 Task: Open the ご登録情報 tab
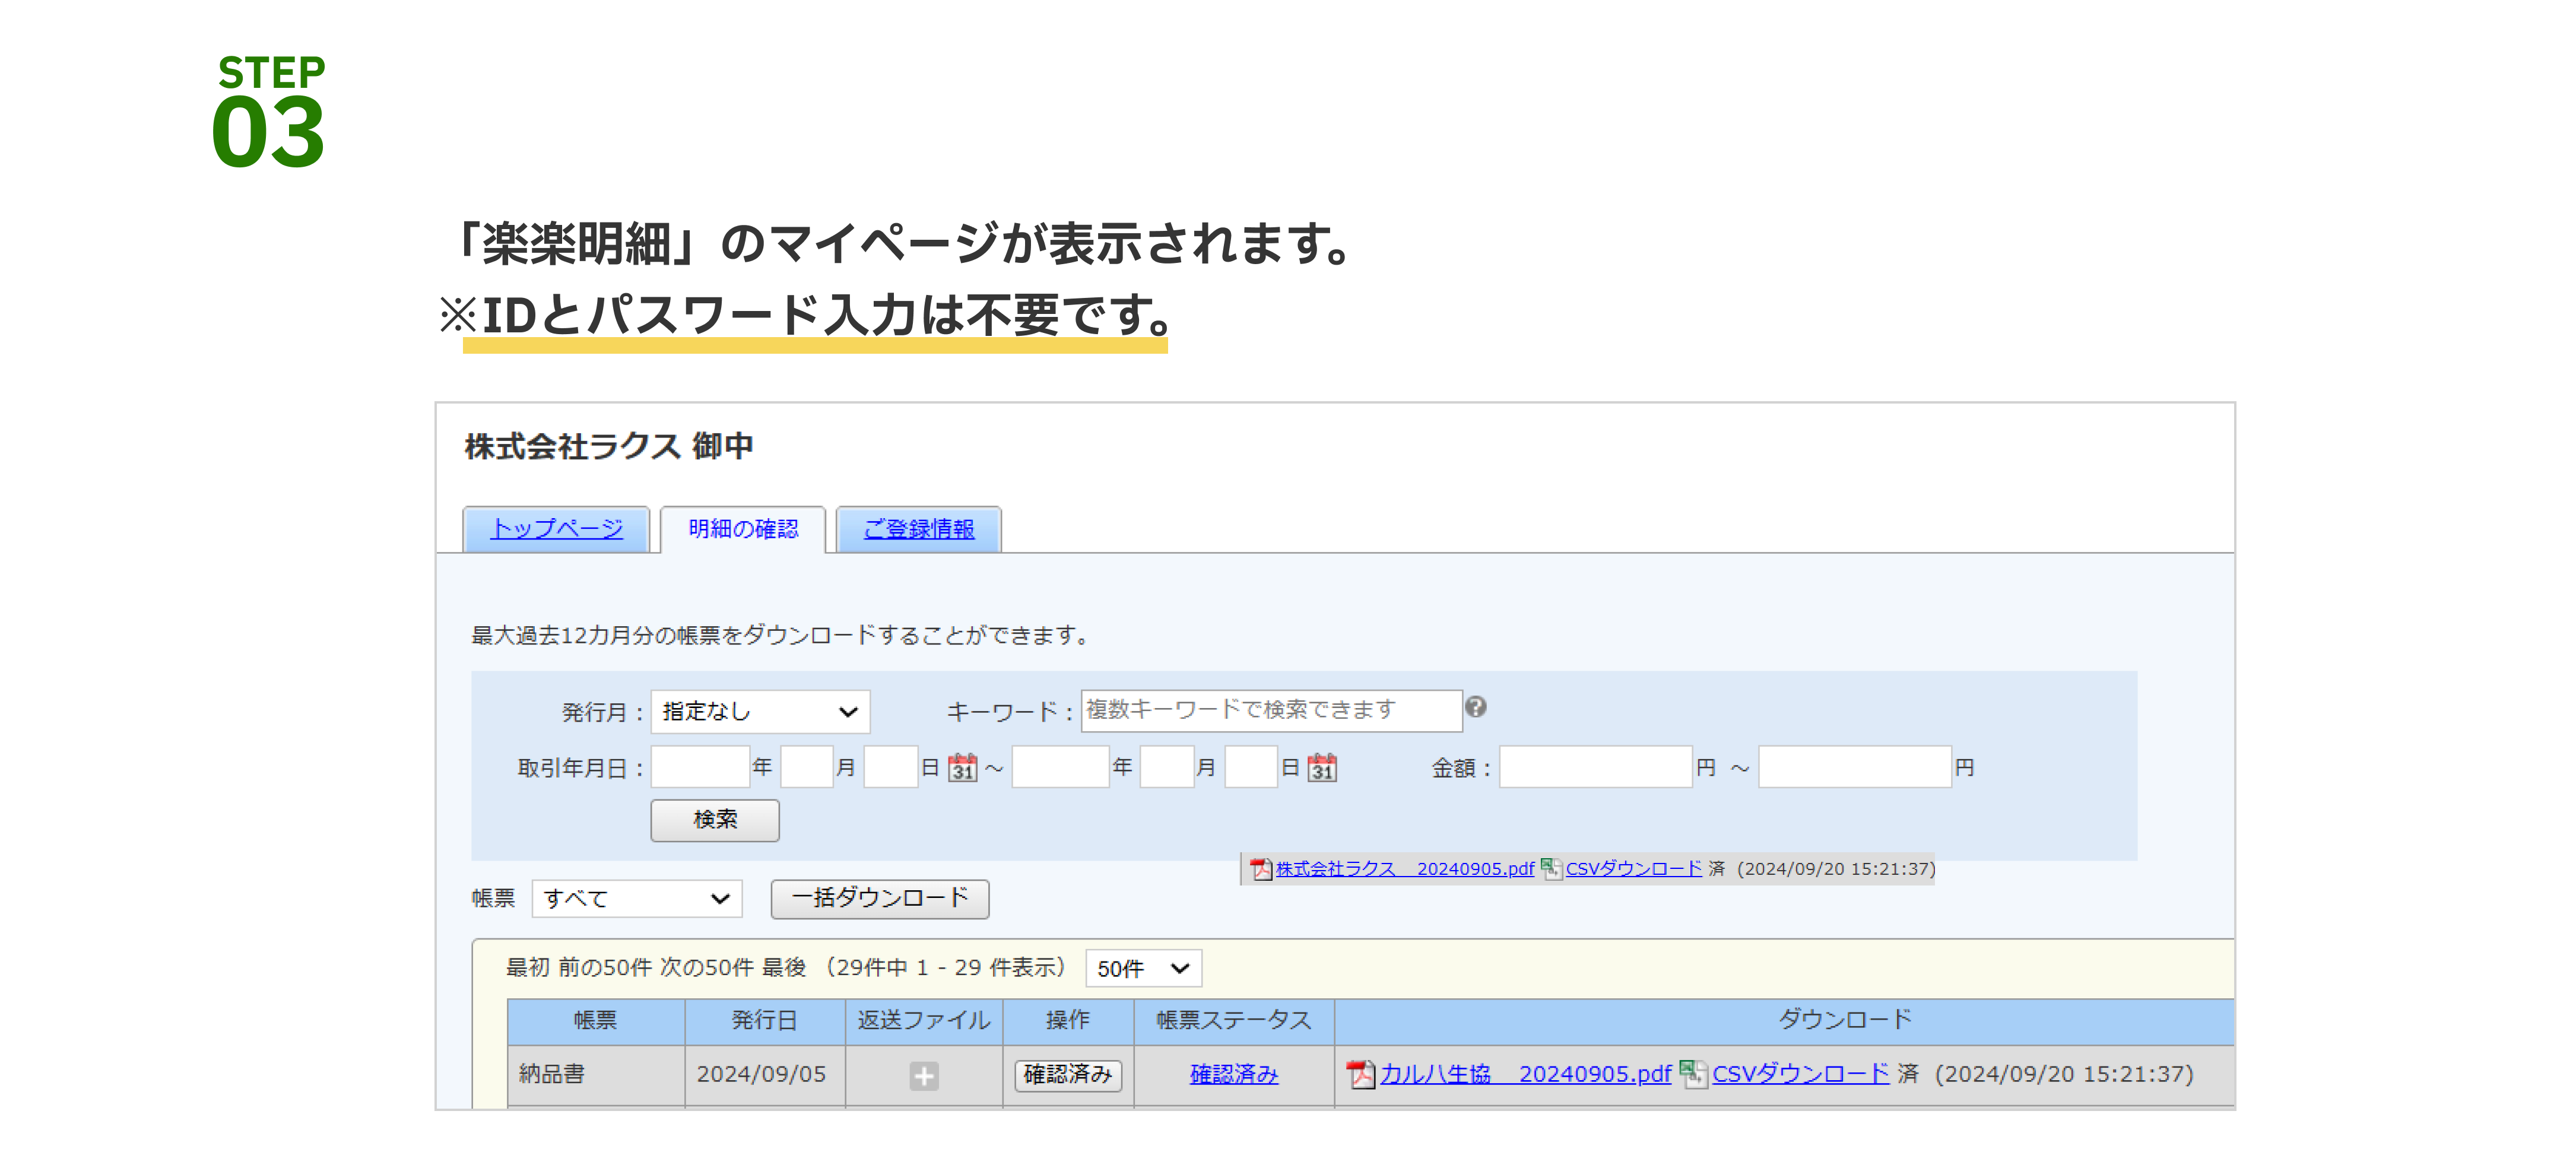(918, 529)
